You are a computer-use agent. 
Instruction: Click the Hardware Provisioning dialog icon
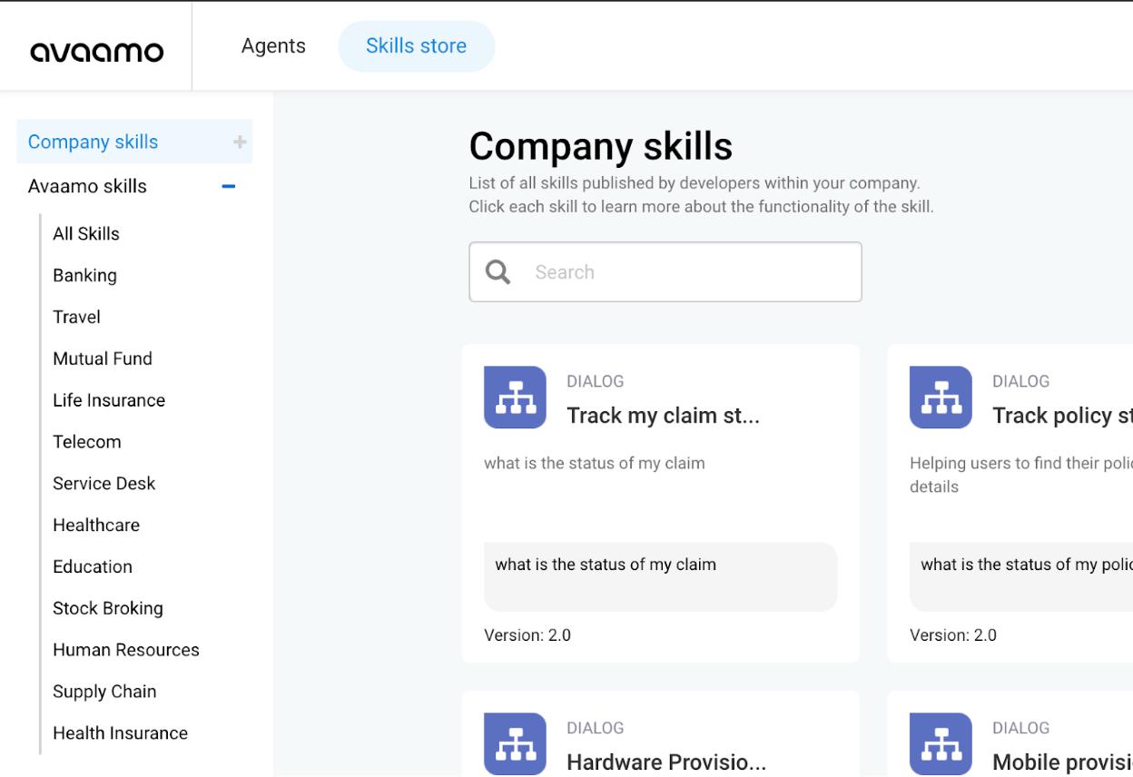515,743
